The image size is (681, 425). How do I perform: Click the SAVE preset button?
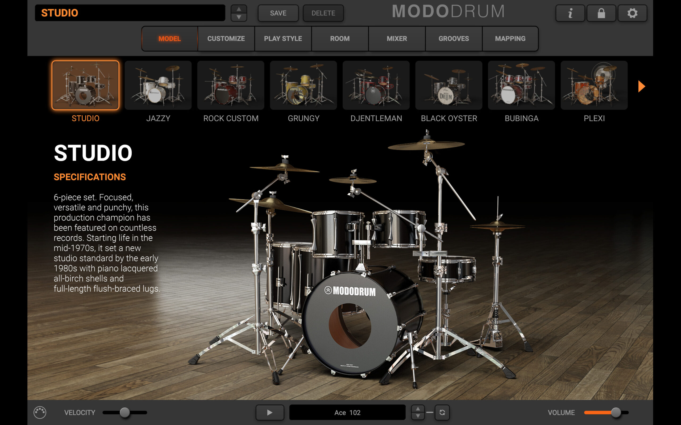[x=278, y=13]
